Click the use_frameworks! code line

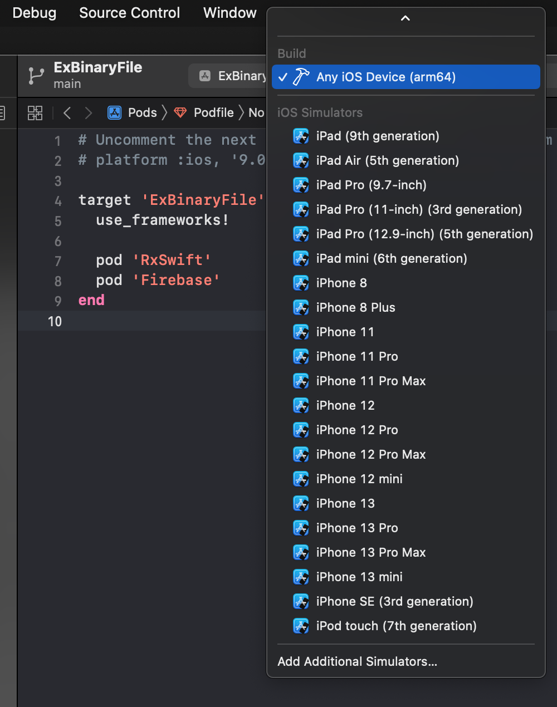[162, 220]
